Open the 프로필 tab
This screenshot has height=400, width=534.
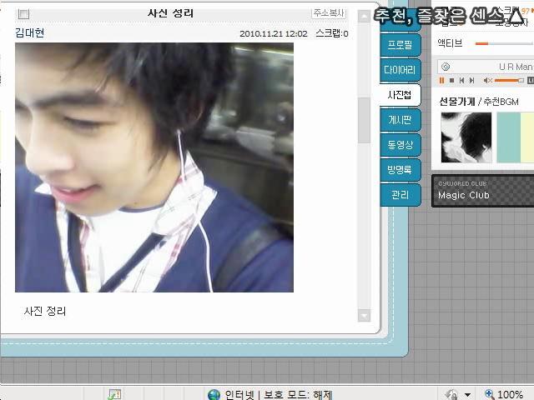click(x=400, y=44)
